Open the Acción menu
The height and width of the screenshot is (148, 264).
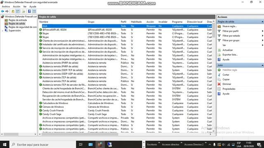(x=16, y=7)
